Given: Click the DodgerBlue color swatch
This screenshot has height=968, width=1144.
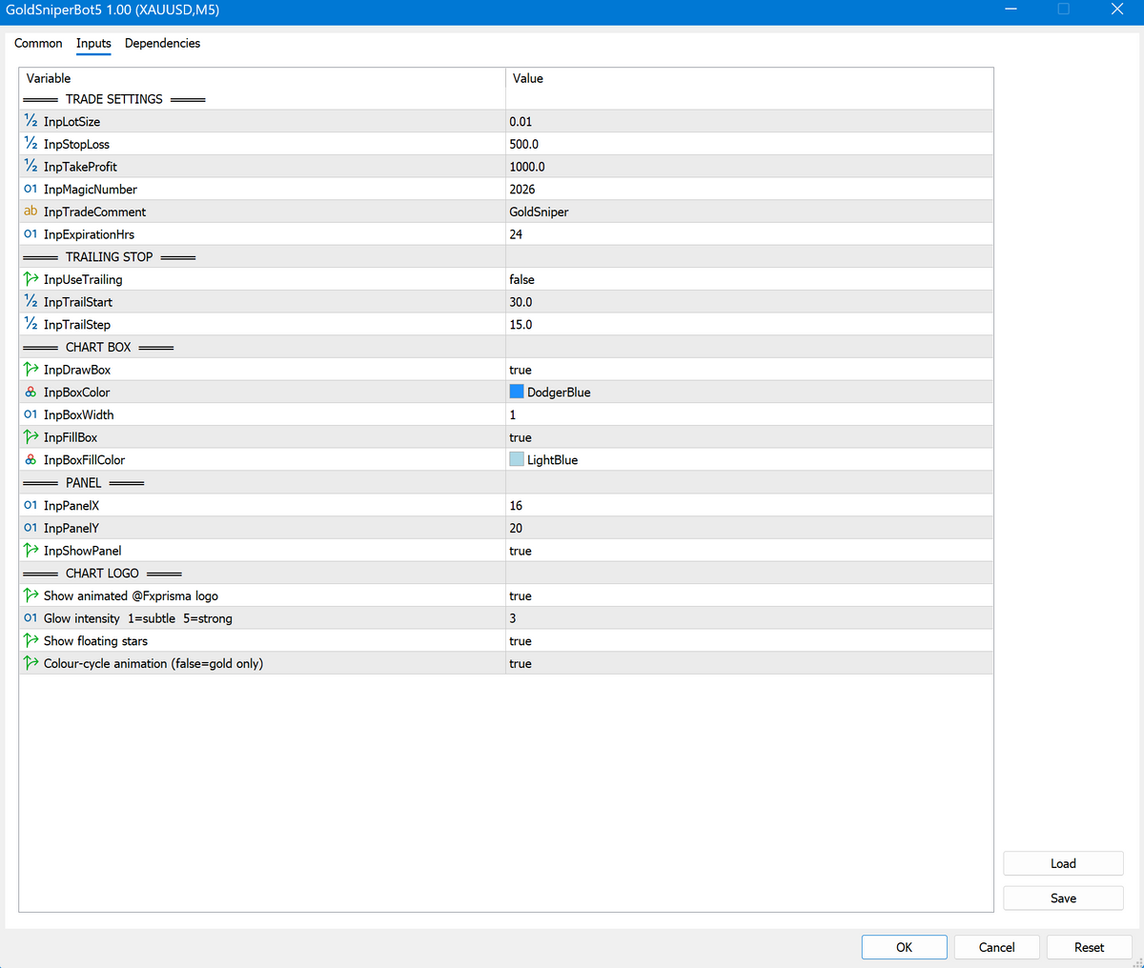Looking at the screenshot, I should click(x=517, y=392).
